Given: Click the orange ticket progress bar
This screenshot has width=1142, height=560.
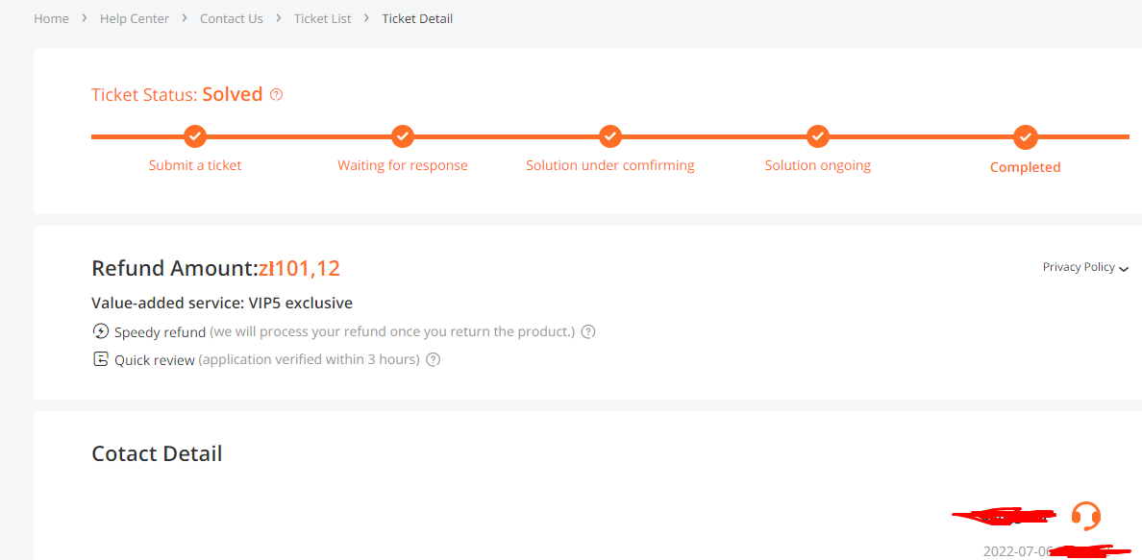Looking at the screenshot, I should pos(610,136).
